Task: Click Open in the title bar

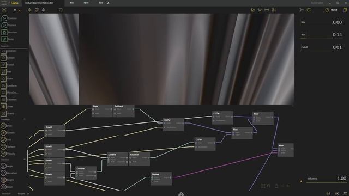Action: [x=86, y=3]
